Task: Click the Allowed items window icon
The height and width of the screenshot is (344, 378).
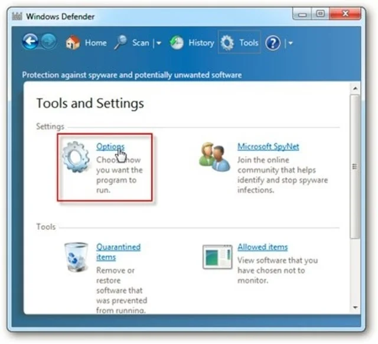Action: 217,257
